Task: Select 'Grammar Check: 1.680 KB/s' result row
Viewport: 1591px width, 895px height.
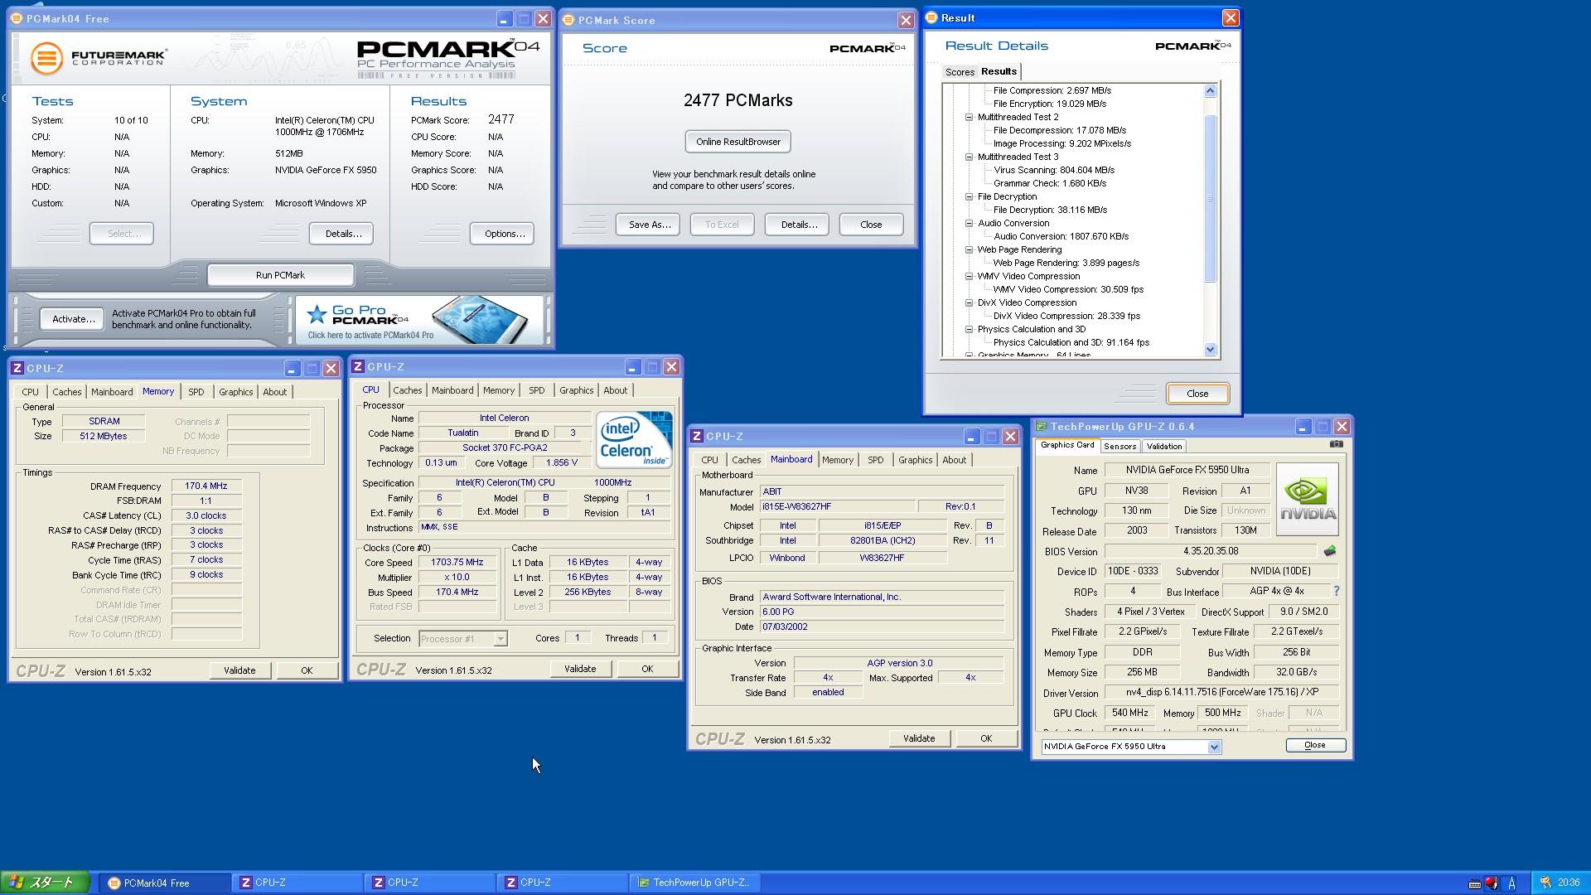Action: pos(1049,183)
